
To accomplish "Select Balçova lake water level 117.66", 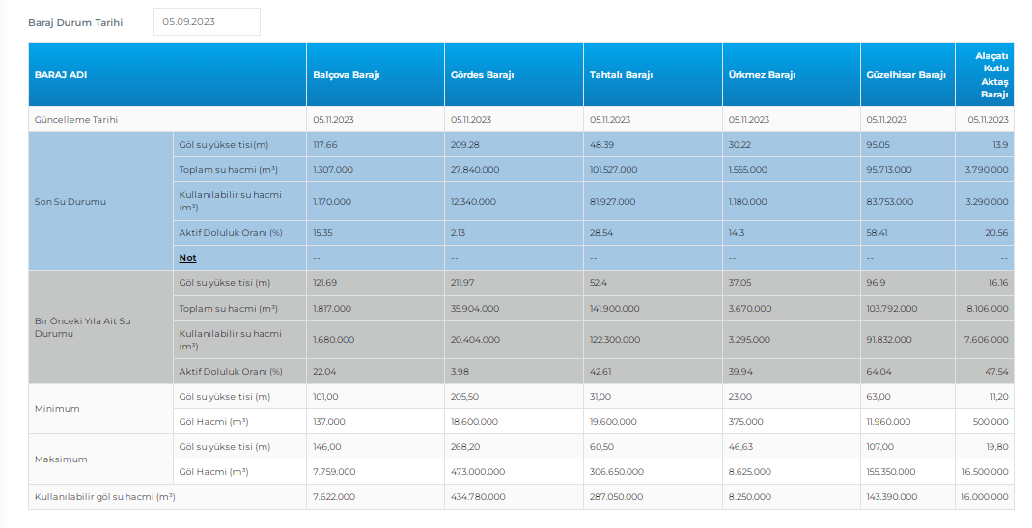I will (x=325, y=145).
